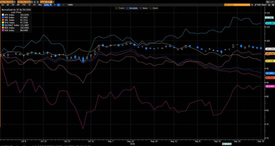Screen dimensions: 275x146
Task: Click the white SPX Index color swatch
Action: 3,15
